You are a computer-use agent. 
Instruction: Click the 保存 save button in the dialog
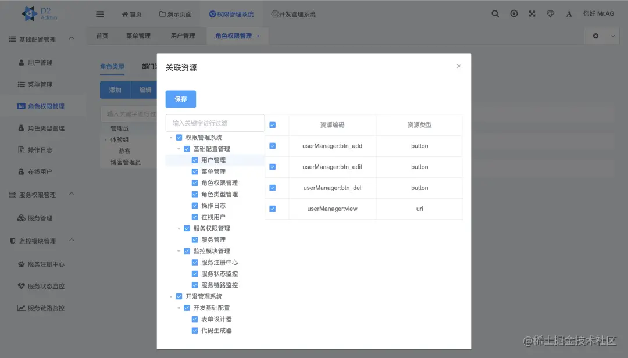pos(180,99)
